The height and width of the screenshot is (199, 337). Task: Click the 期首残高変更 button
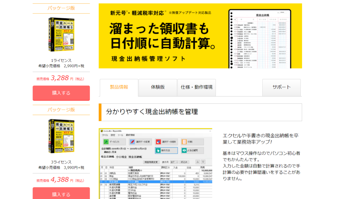tap(151, 162)
